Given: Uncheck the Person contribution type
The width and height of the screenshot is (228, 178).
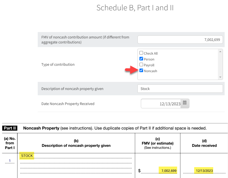Looking at the screenshot, I should click(x=141, y=59).
